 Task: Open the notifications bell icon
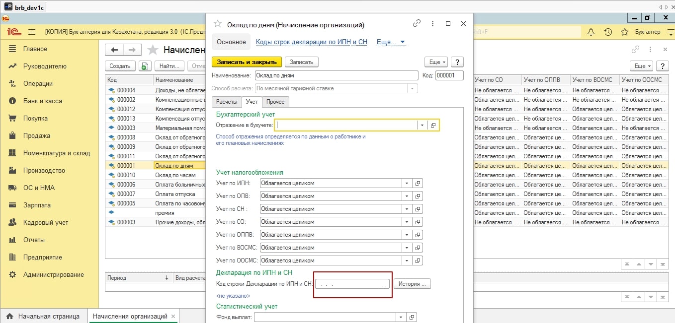[x=591, y=32]
